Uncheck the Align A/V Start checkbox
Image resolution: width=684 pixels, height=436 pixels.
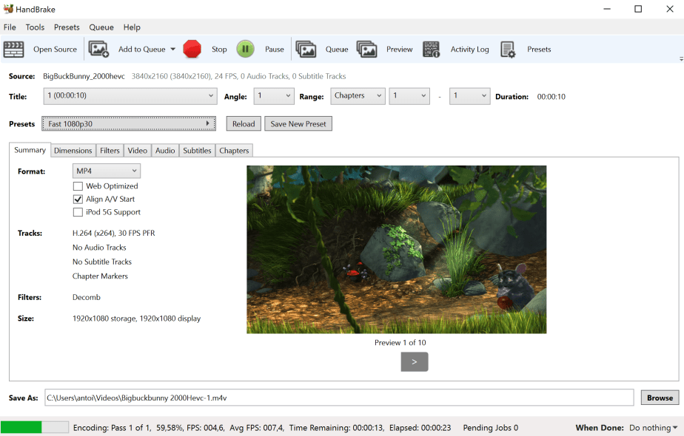click(x=78, y=199)
